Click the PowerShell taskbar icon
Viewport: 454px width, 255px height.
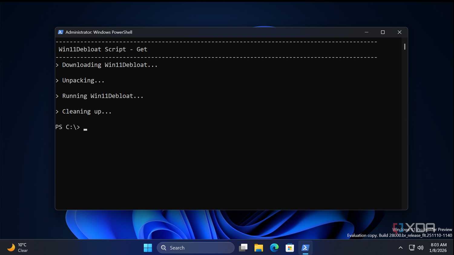(305, 247)
